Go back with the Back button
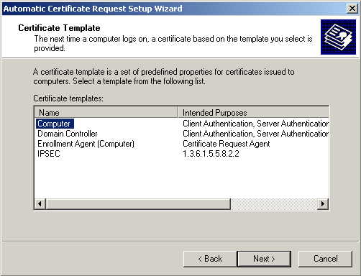This screenshot has height=276, width=361. (210, 259)
